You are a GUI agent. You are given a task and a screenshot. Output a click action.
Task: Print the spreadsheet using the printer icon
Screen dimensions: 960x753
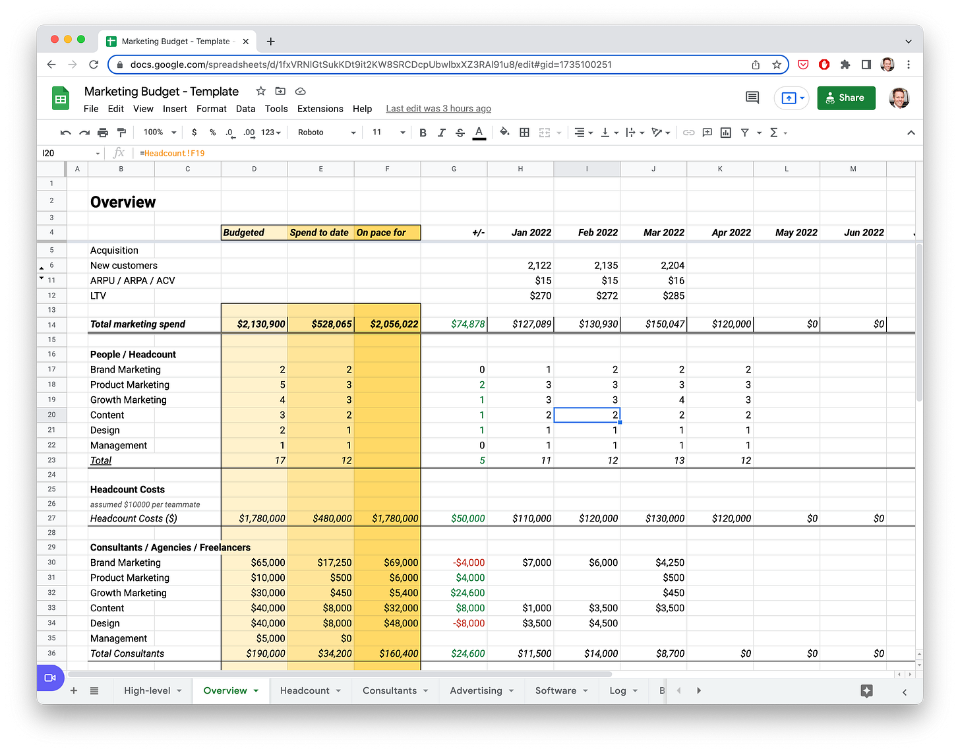click(x=103, y=133)
